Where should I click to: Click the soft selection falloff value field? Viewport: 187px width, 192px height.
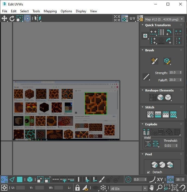(x=139, y=179)
